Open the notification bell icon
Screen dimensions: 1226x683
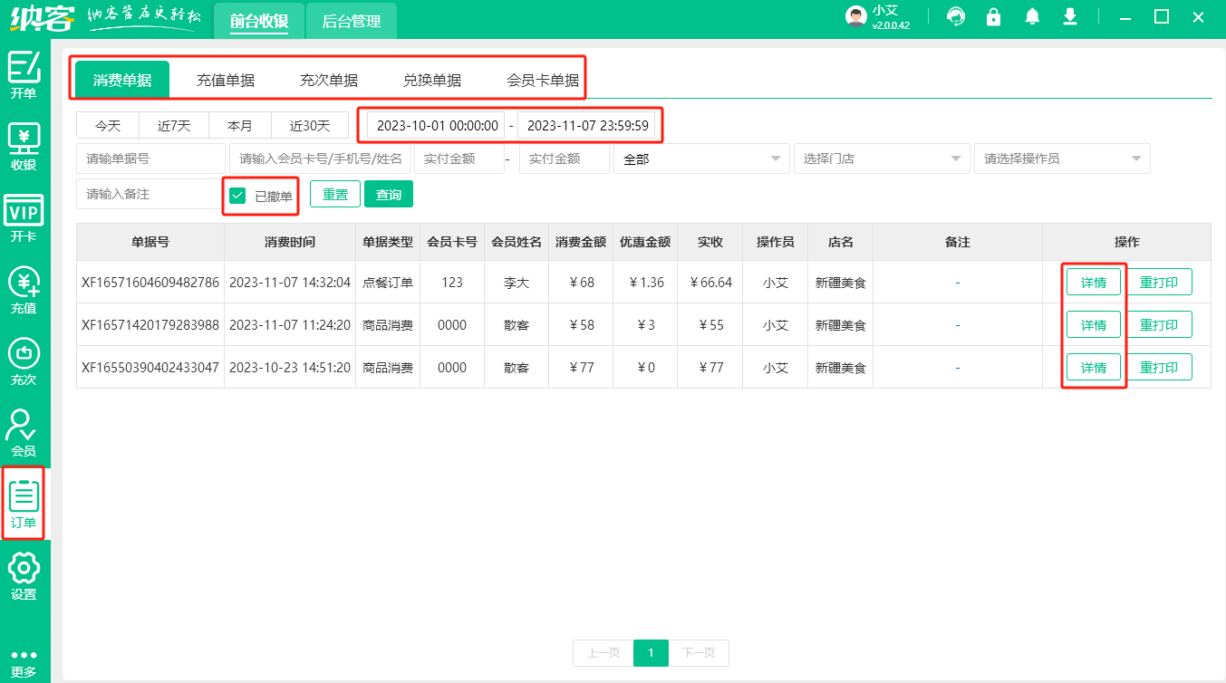[x=1032, y=16]
